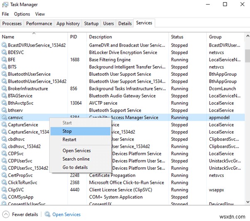Image resolution: width=250 pixels, height=221 pixels.
Task: Click the Fewer details button
Action: click(20, 214)
